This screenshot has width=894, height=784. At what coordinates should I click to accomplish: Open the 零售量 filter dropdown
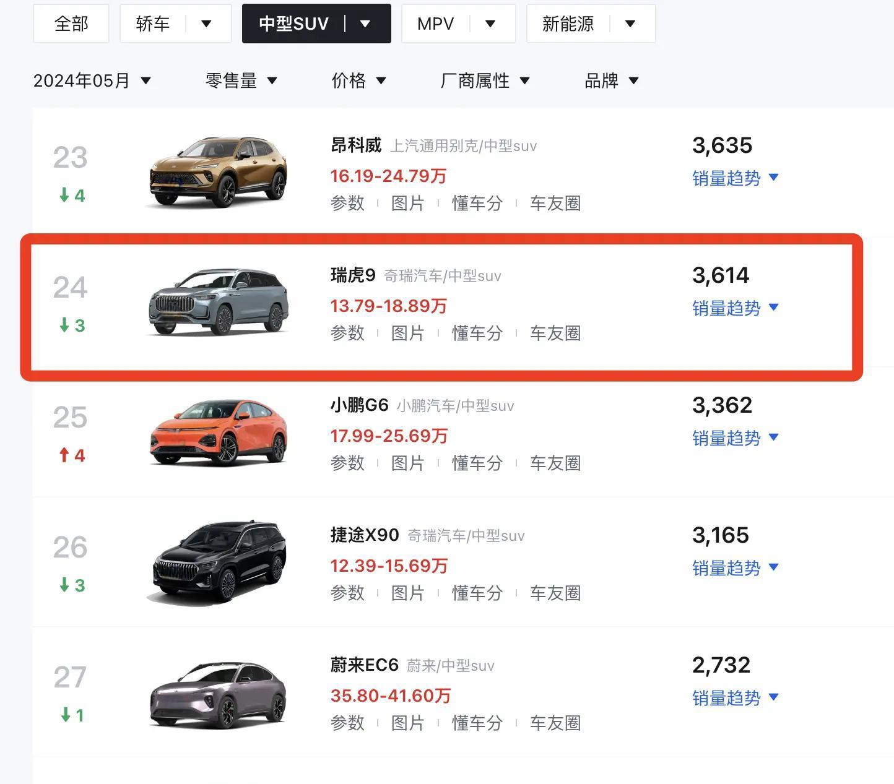click(x=241, y=80)
